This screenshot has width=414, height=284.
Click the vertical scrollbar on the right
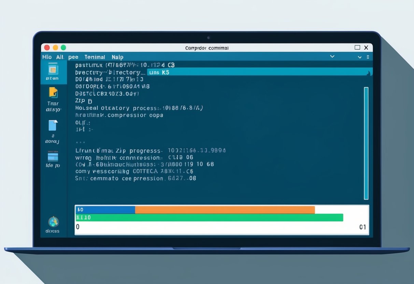click(x=366, y=143)
